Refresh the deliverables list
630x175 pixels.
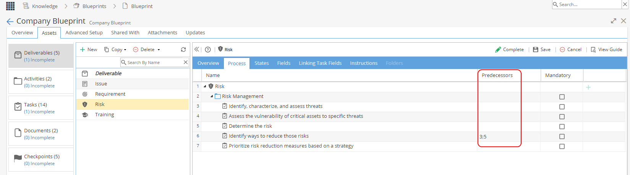183,50
